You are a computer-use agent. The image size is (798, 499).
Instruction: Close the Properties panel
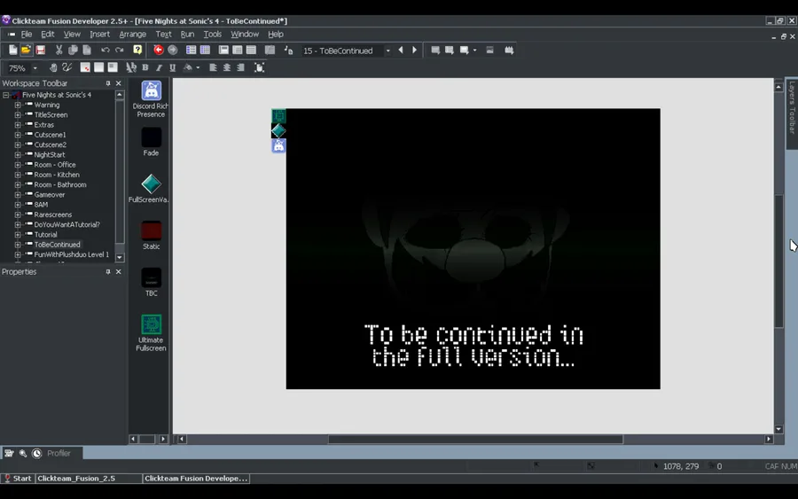[x=119, y=272]
